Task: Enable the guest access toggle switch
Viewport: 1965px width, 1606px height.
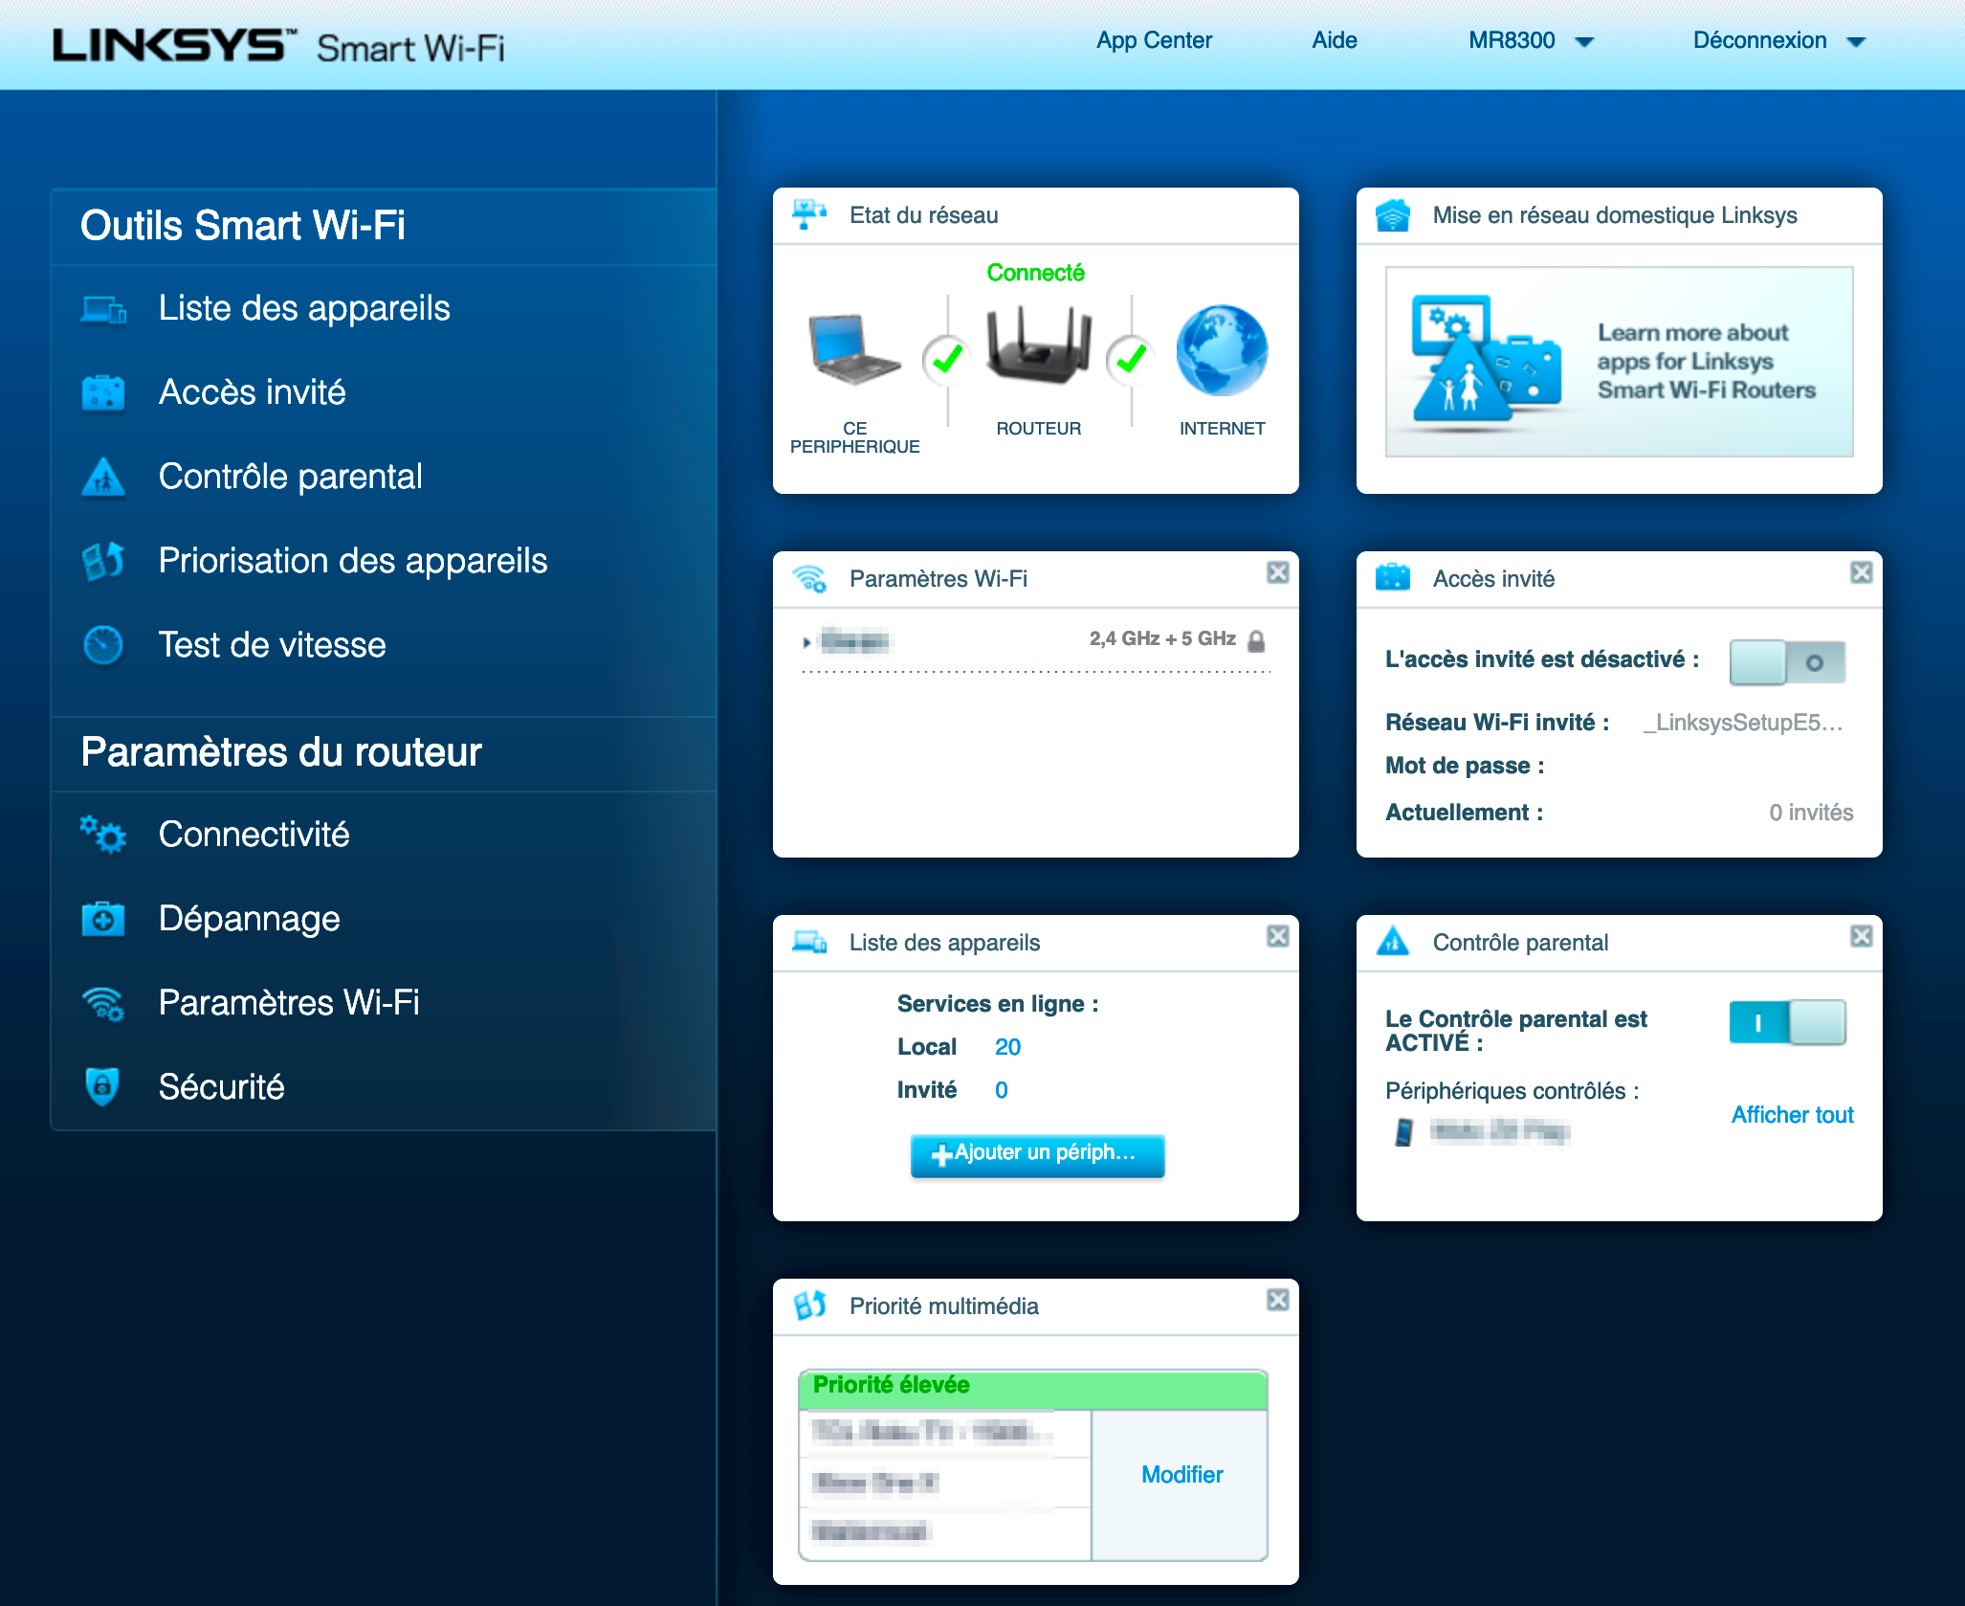Action: tap(1786, 662)
